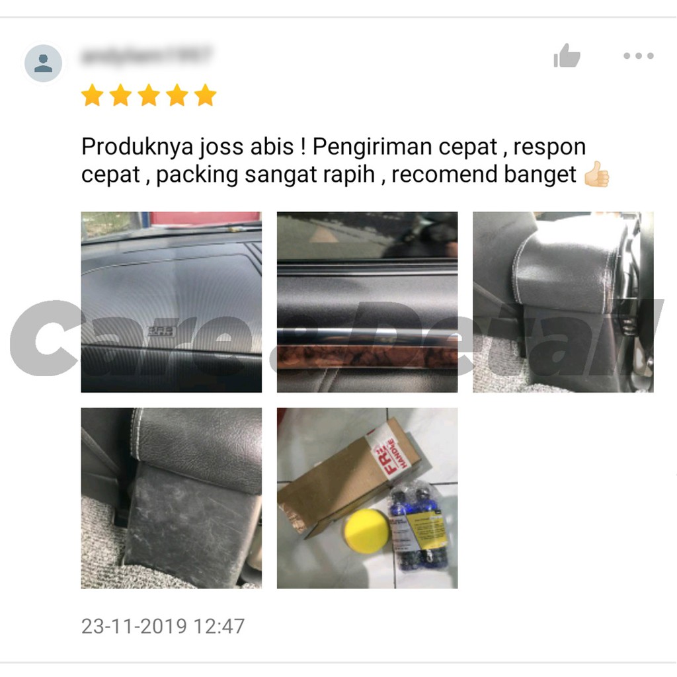This screenshot has height=677, width=677.
Task: Select the second yellow rating star
Action: coord(120,95)
